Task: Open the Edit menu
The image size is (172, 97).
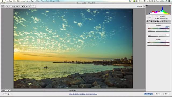Action: tap(18, 1)
